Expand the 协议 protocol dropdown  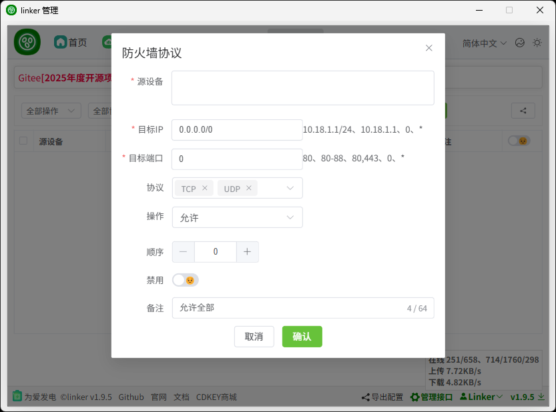(290, 189)
